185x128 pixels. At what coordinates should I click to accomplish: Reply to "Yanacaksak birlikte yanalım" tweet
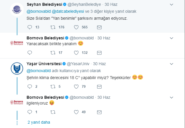pyautogui.click(x=30, y=53)
